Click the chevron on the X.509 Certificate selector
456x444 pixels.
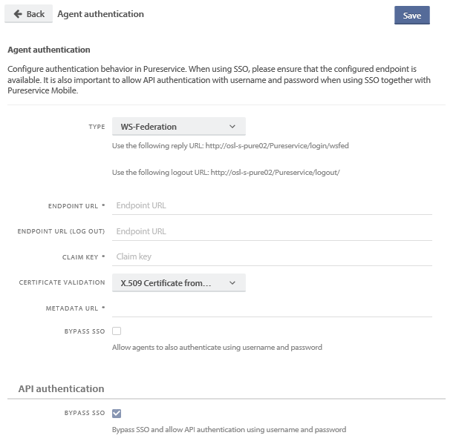pyautogui.click(x=232, y=282)
